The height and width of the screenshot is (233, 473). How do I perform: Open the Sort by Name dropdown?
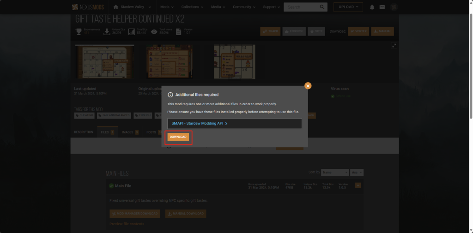pos(335,172)
